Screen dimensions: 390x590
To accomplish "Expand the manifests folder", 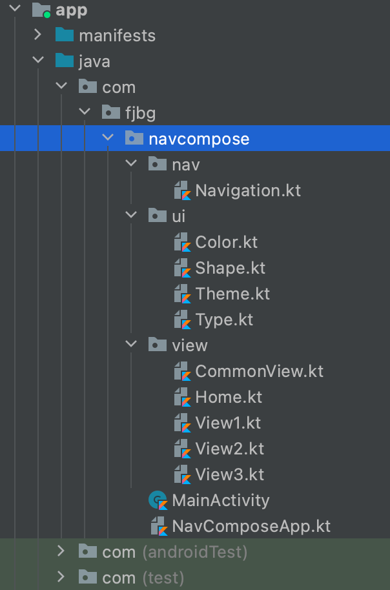I will click(38, 35).
